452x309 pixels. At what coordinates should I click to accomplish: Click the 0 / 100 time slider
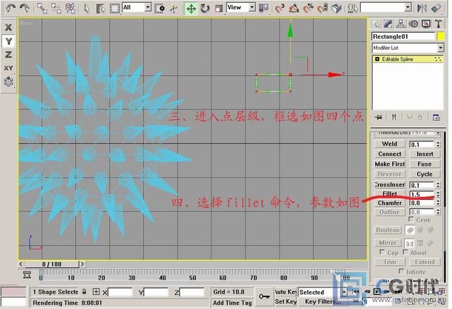click(x=51, y=264)
